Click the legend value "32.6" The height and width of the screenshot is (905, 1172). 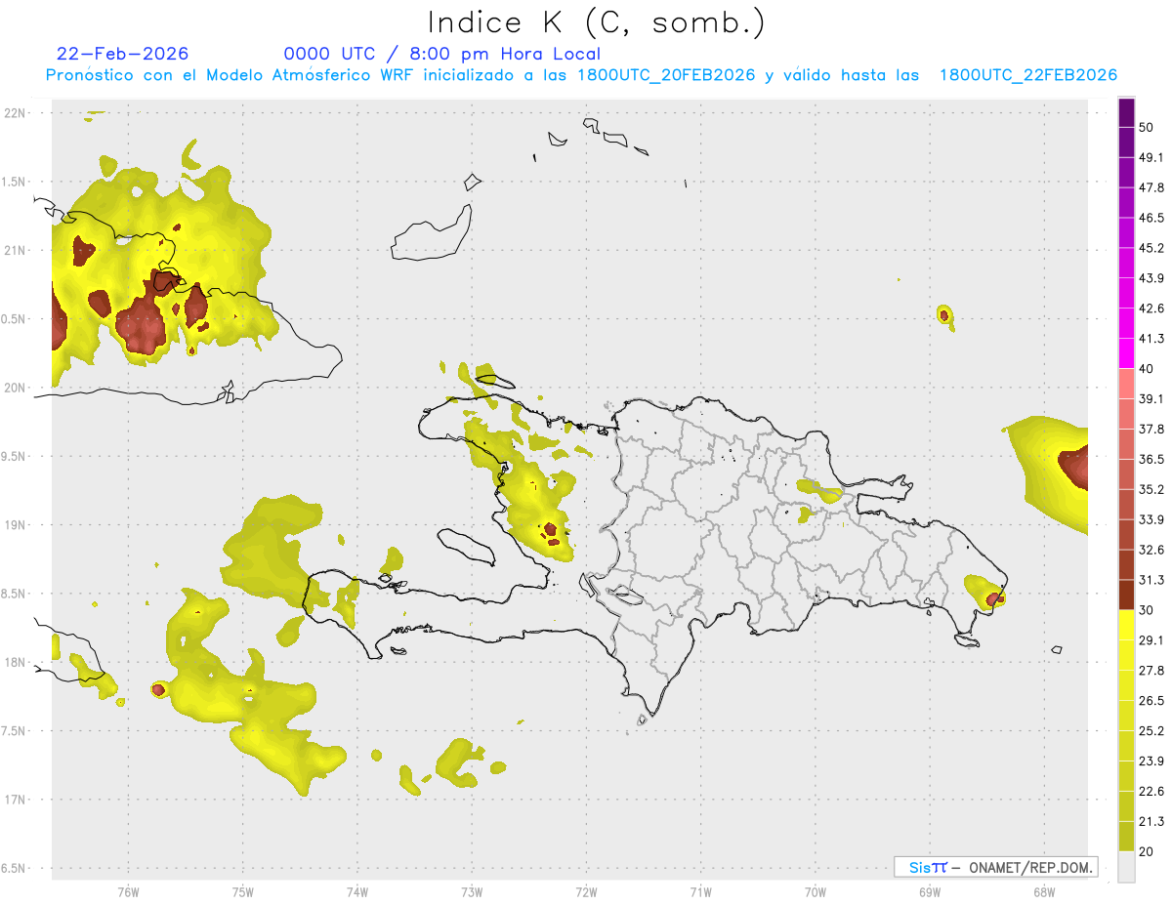coord(1152,550)
